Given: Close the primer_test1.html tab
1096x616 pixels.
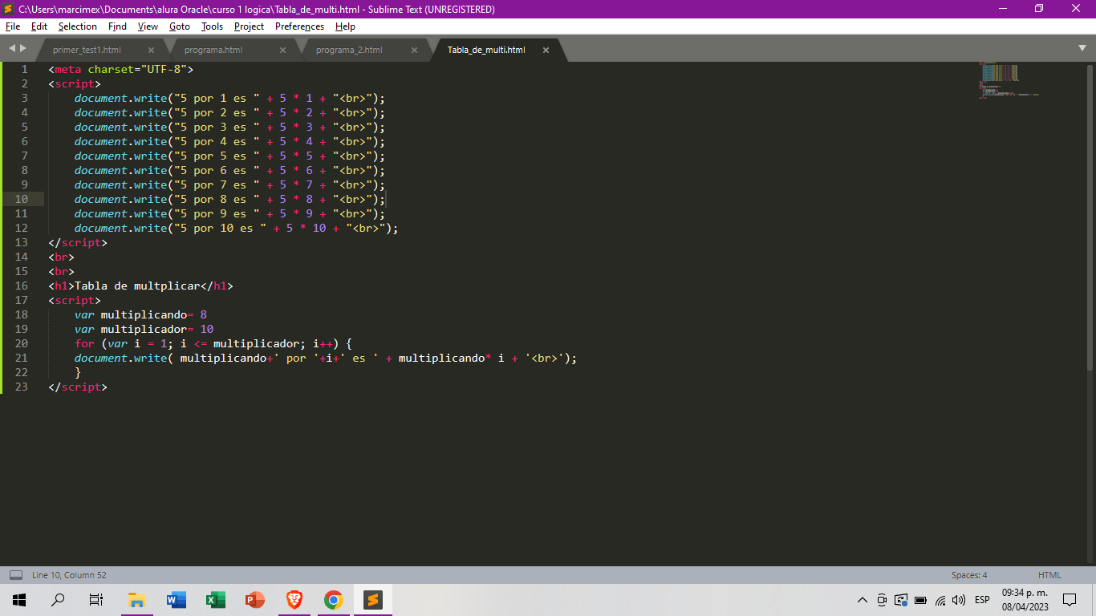Looking at the screenshot, I should coord(151,50).
